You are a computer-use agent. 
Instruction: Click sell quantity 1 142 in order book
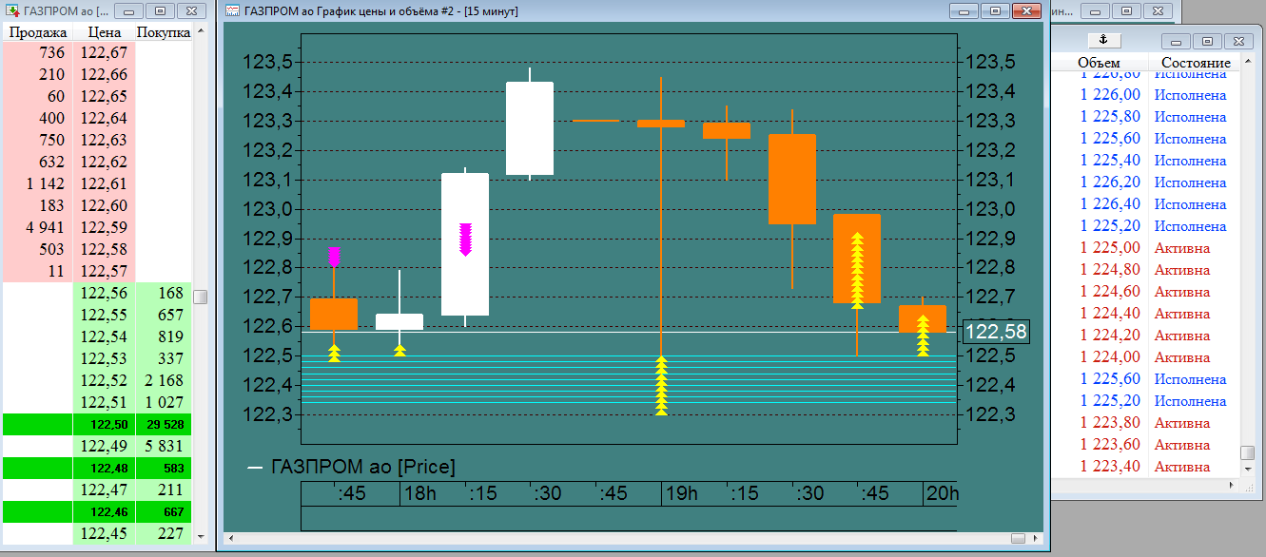pyautogui.click(x=45, y=183)
